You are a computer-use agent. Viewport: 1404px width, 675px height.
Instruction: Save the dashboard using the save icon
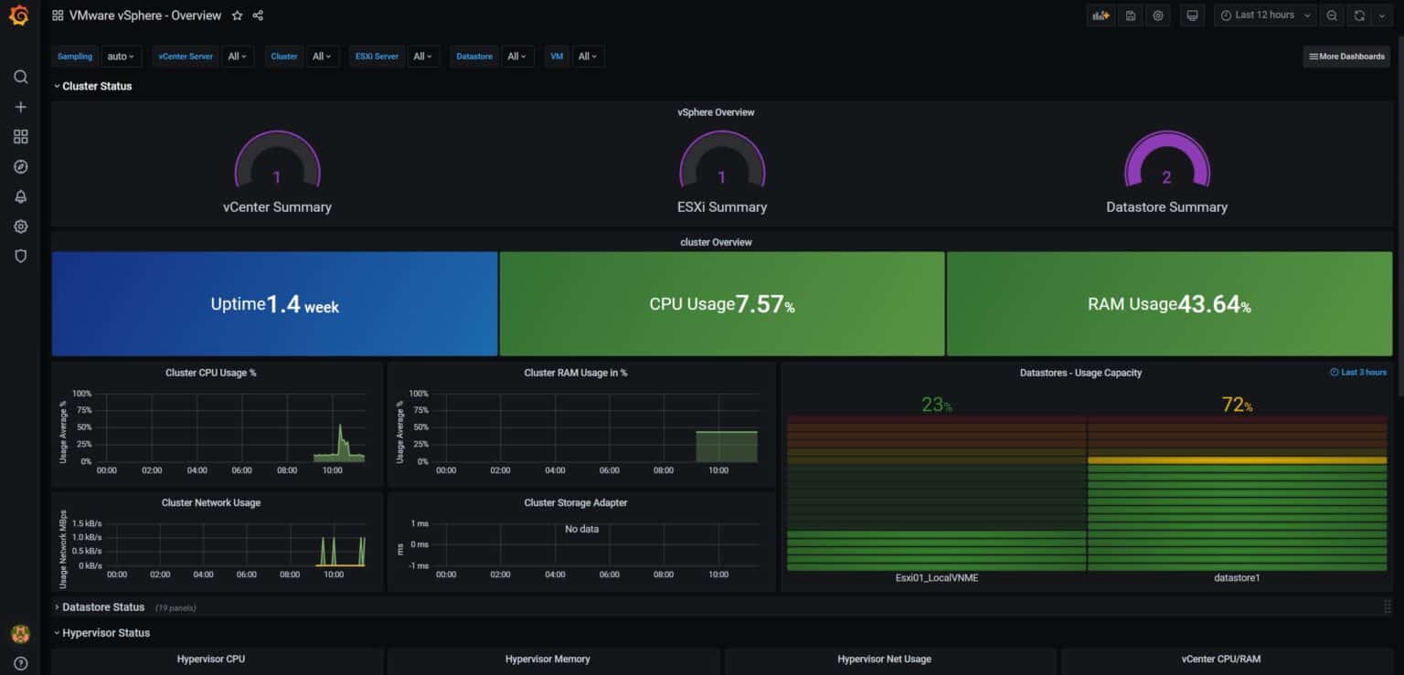(1130, 16)
